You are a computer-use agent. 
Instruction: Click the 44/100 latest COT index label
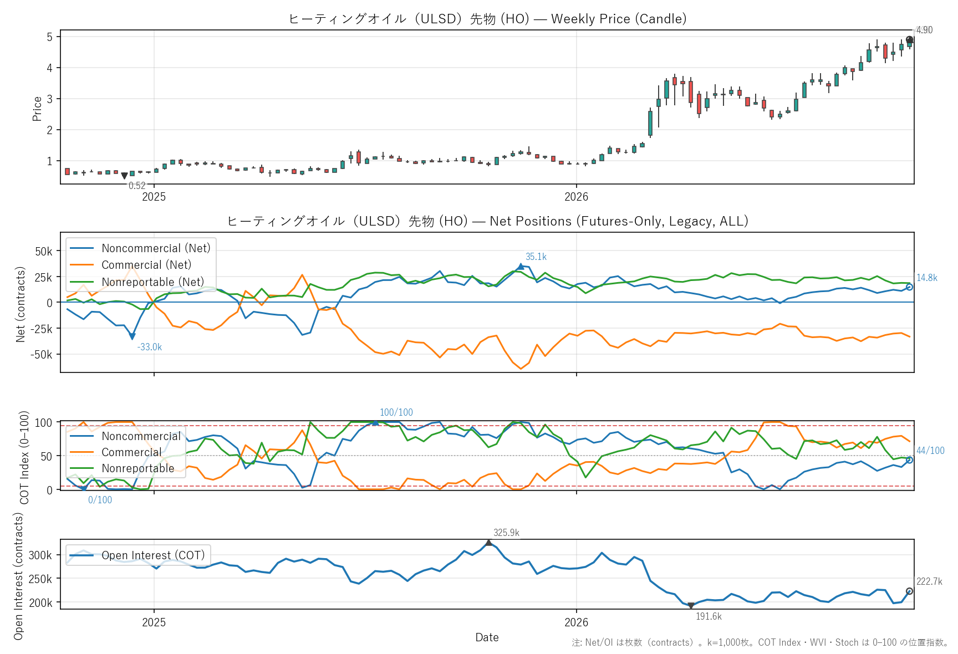[x=930, y=451]
